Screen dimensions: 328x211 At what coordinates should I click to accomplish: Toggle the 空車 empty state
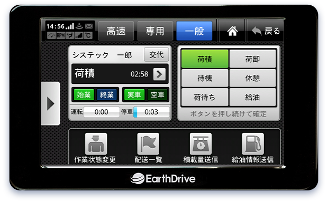pos(157,95)
